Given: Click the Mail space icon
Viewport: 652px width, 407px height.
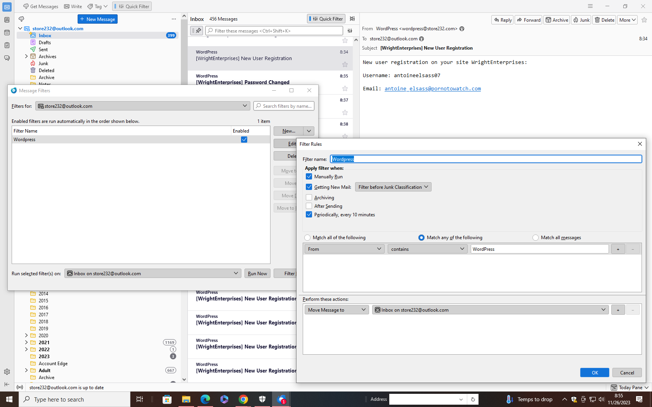Looking at the screenshot, I should pos(7,7).
